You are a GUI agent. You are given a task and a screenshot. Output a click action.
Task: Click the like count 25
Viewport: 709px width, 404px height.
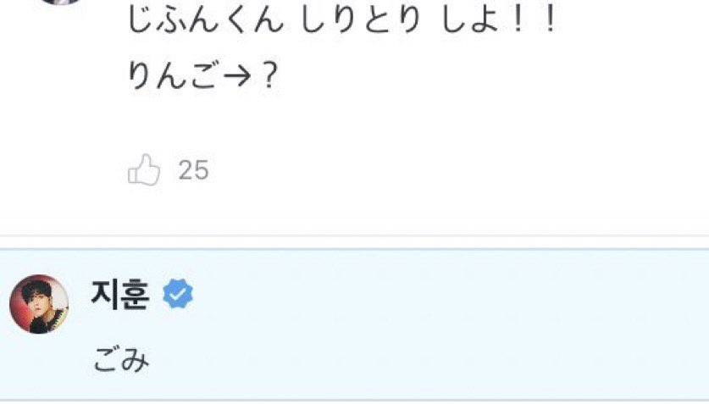193,170
